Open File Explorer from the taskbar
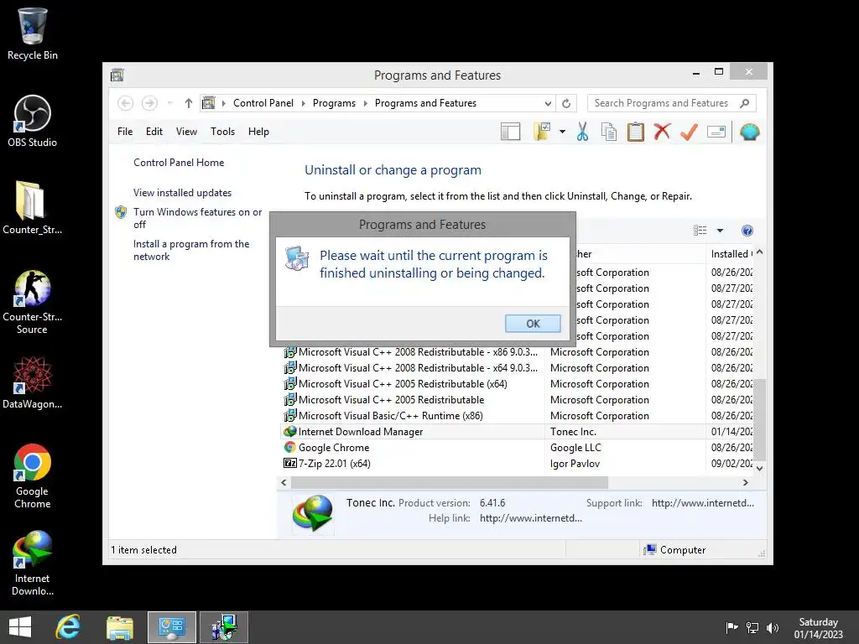This screenshot has width=859, height=644. tap(119, 627)
